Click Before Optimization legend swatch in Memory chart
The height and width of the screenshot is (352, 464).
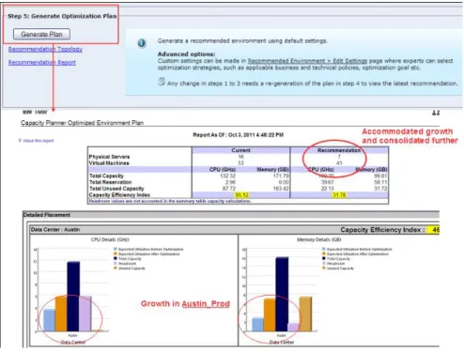click(324, 249)
